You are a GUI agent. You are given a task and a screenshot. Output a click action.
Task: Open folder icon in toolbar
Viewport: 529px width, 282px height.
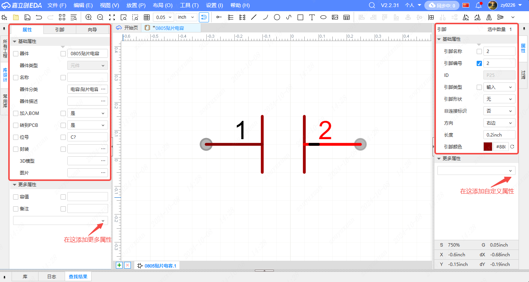click(x=16, y=18)
